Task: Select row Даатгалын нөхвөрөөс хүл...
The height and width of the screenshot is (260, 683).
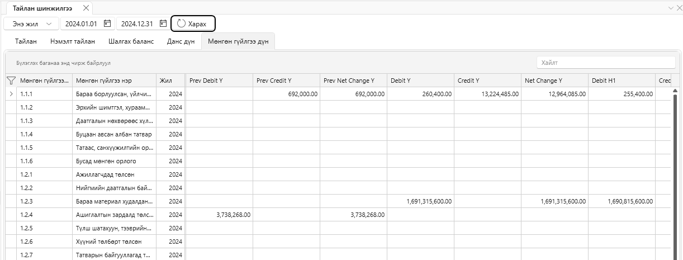Action: 114,121
